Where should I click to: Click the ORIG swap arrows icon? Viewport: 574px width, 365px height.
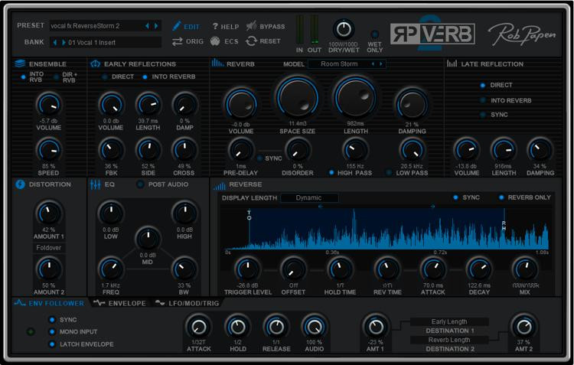[178, 41]
